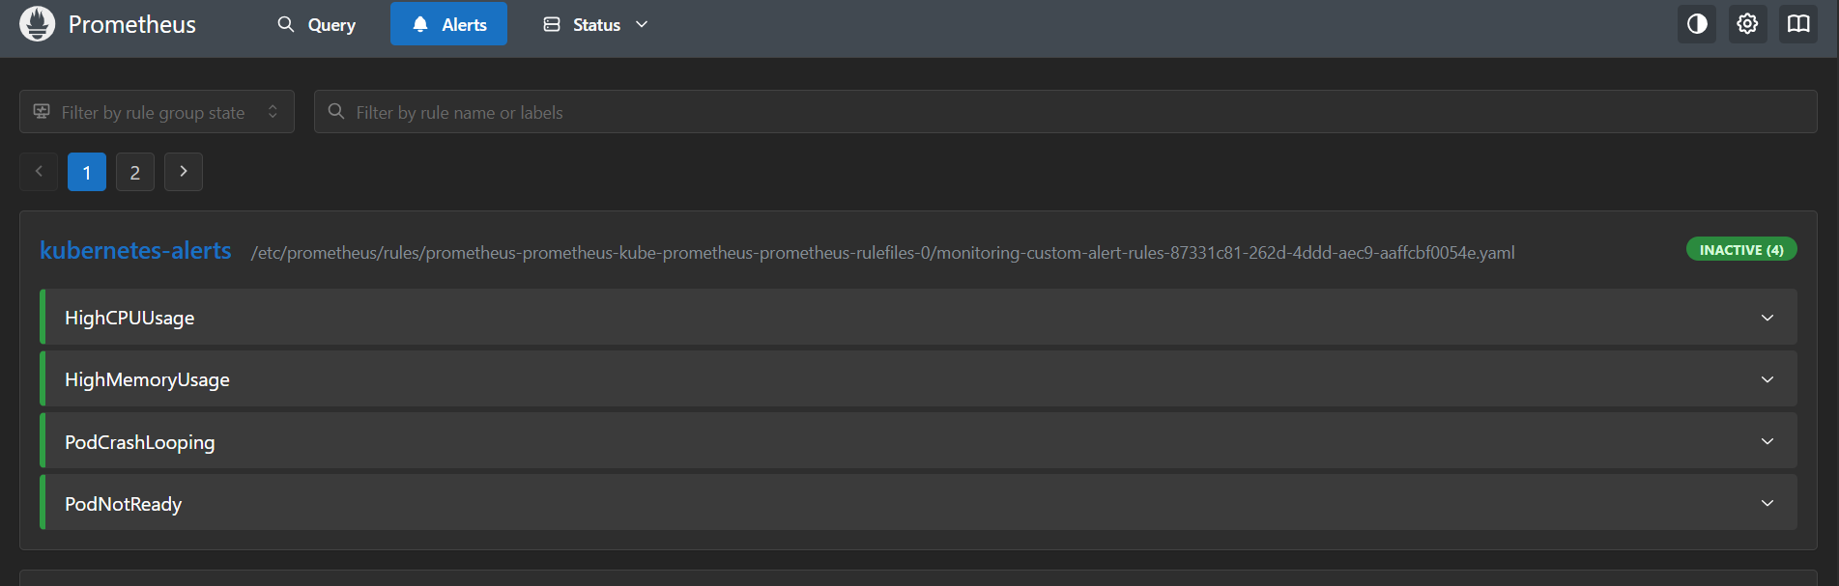1839x586 pixels.
Task: Expand the HighMemoryUsage alert chevron
Action: pos(1767,379)
